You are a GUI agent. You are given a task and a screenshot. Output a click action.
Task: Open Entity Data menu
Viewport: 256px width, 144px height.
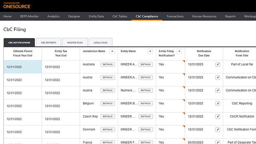(96, 16)
